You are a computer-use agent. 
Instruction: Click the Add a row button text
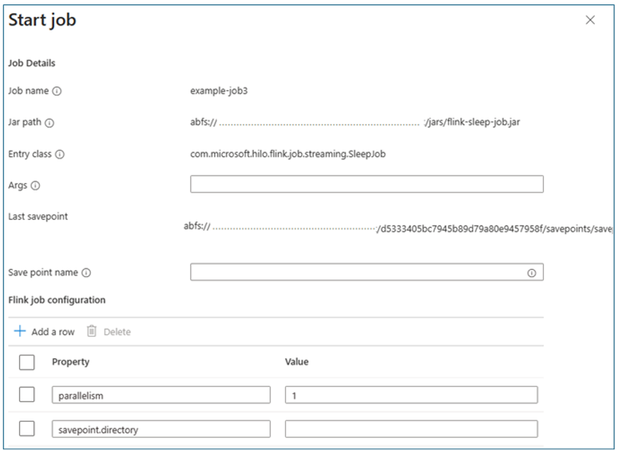pos(52,332)
